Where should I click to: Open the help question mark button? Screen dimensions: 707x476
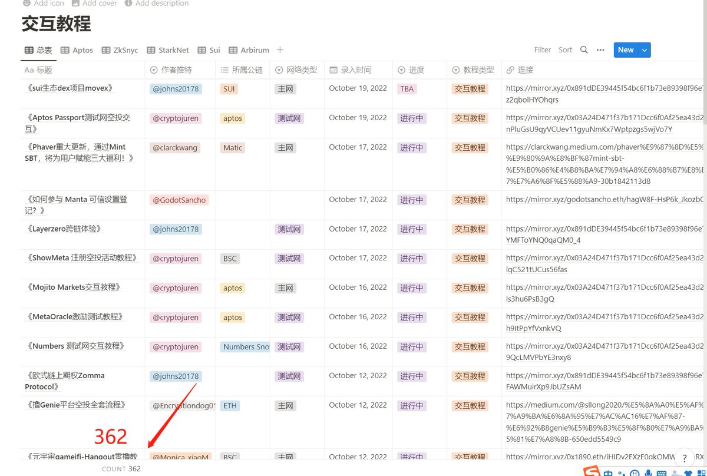pyautogui.click(x=684, y=457)
